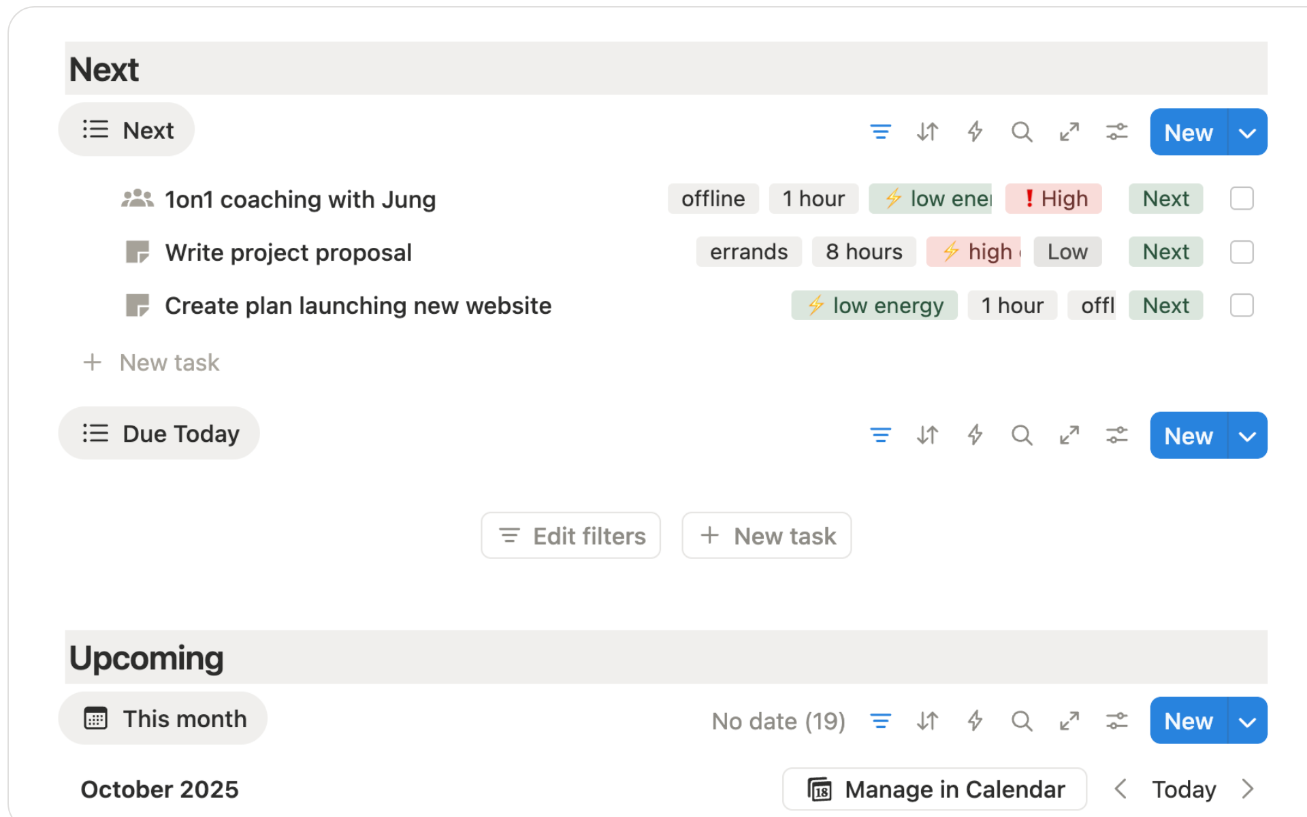Open filter options in the Next view

pyautogui.click(x=880, y=132)
